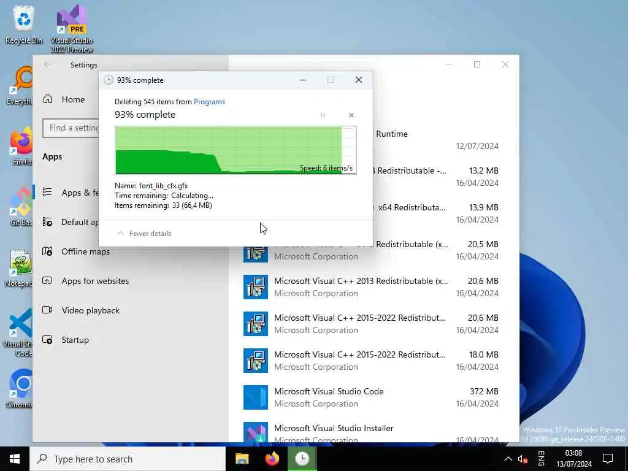Click the delete progress clock icon in taskbar

tap(302, 459)
